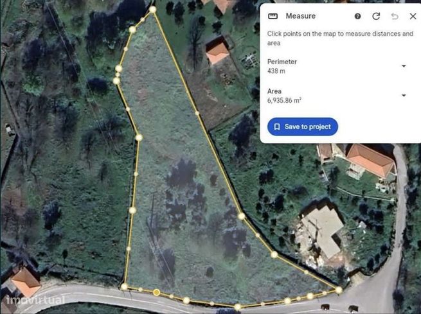Click the 438 m perimeter value

tap(276, 71)
